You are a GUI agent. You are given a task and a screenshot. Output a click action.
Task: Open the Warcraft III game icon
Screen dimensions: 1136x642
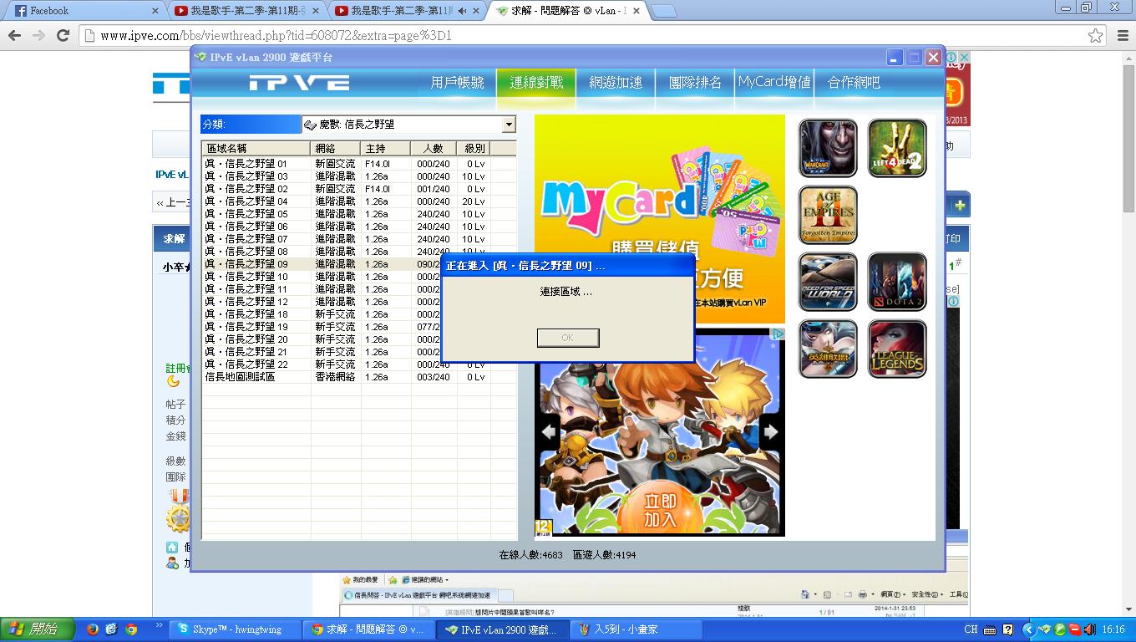pos(828,148)
